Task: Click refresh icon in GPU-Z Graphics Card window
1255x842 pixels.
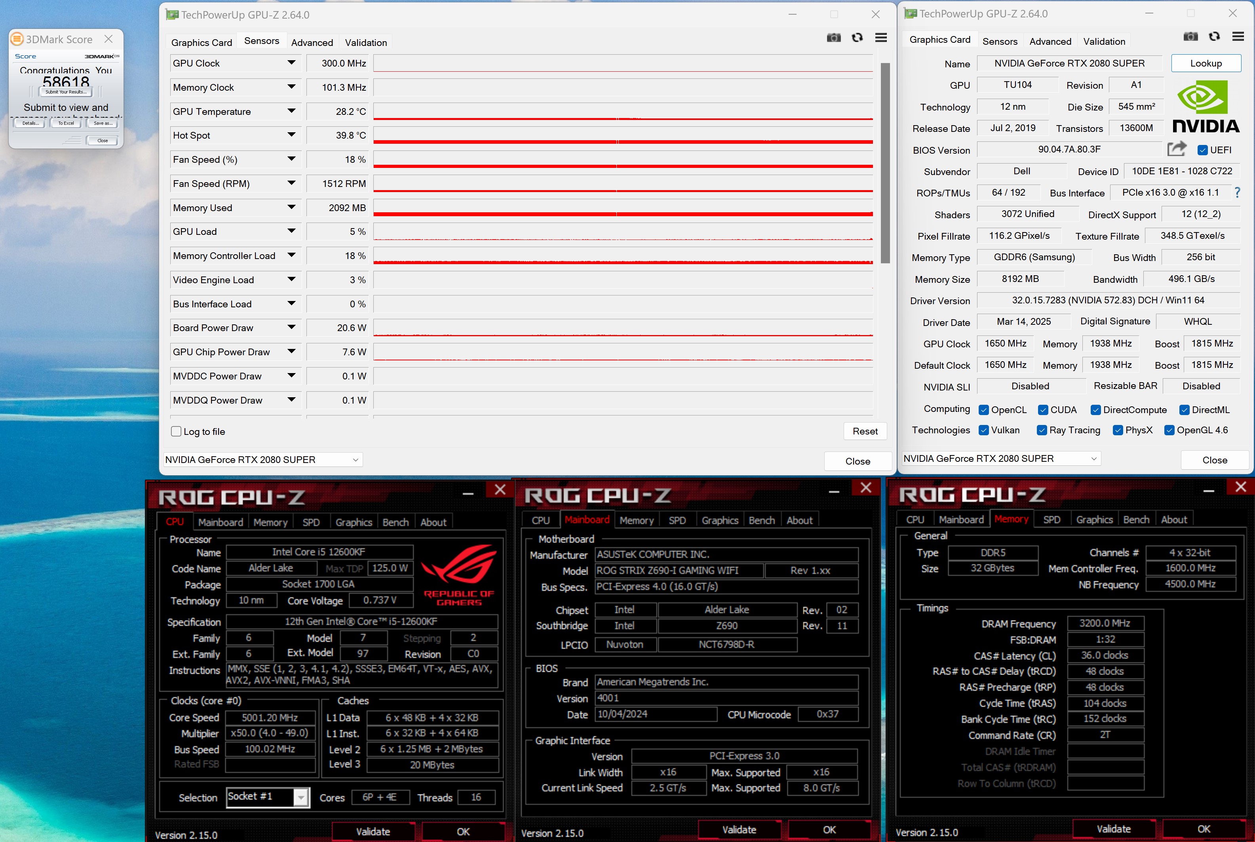Action: pyautogui.click(x=1214, y=36)
